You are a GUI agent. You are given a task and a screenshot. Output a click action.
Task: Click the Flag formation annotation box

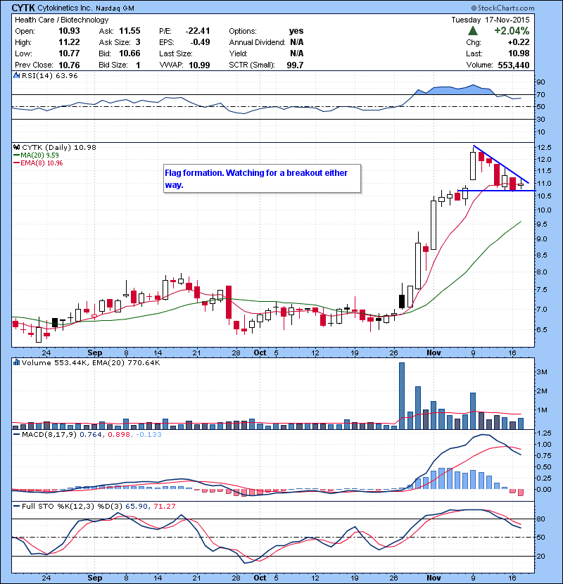[262, 179]
